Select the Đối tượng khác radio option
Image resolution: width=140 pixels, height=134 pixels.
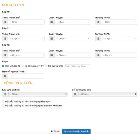pos(46,66)
